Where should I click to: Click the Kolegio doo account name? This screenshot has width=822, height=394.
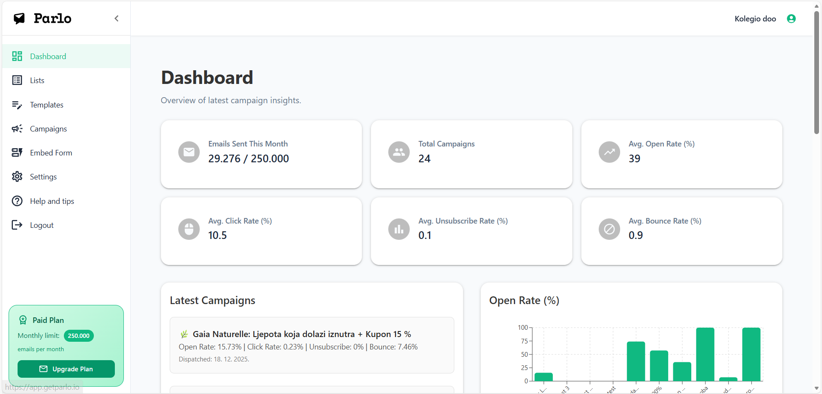[755, 19]
